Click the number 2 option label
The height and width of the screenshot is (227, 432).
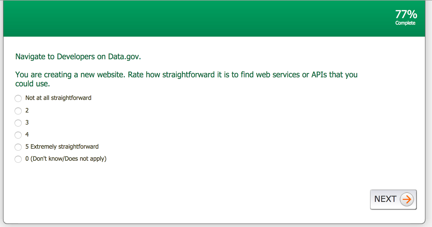pos(27,110)
